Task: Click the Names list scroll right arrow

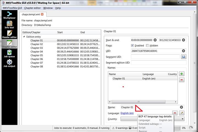Action: click(x=176, y=102)
